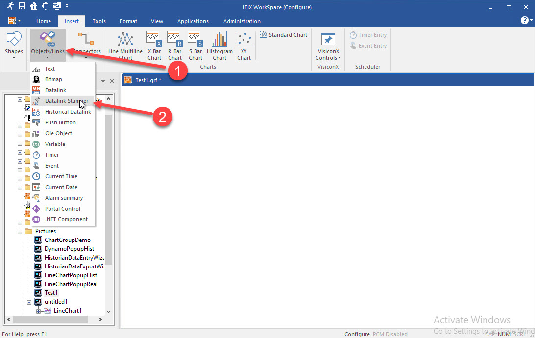
Task: Insert a Histogram Chart
Action: coord(219,46)
